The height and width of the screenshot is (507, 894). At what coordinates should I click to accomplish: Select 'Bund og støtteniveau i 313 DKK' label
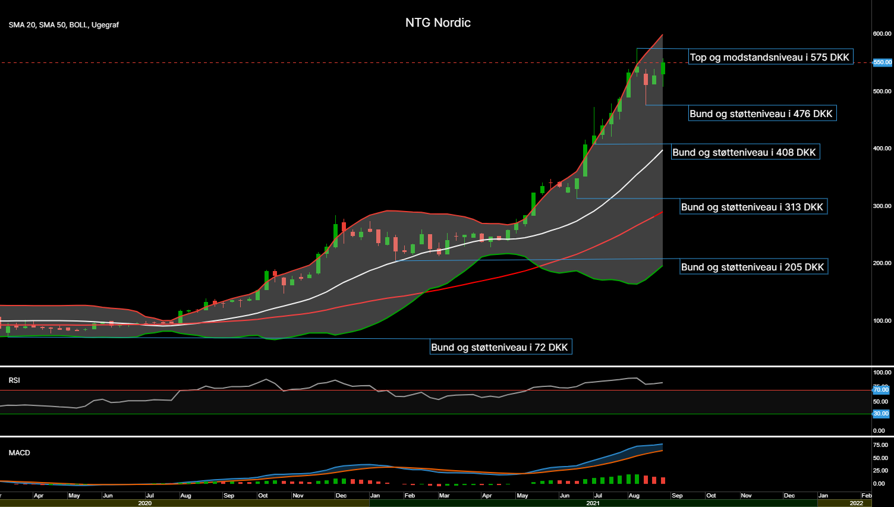(753, 207)
